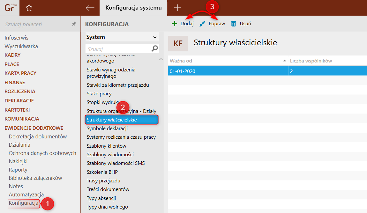Image resolution: width=367 pixels, height=213 pixels.
Task: Click the pin icon in command search
Action: pos(74,24)
